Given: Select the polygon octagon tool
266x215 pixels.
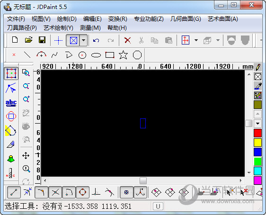Looking at the screenshot, I should [137, 55].
